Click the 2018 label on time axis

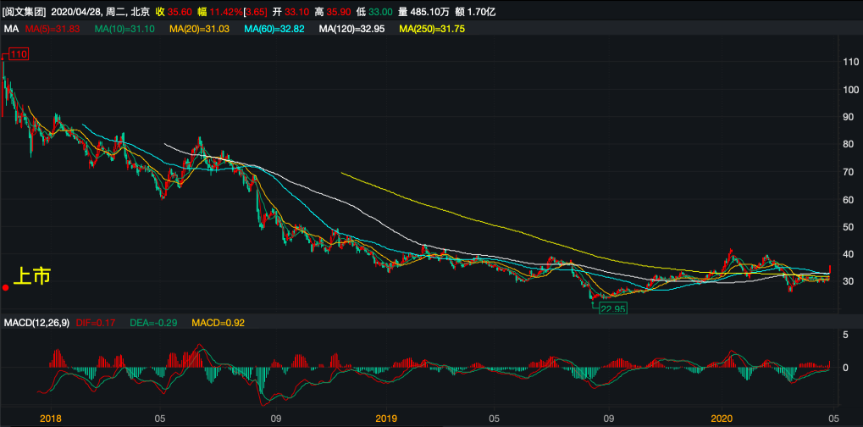coord(51,418)
